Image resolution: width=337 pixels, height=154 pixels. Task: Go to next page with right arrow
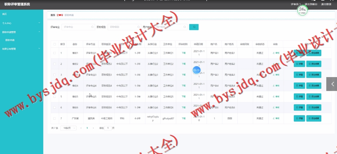point(93,128)
